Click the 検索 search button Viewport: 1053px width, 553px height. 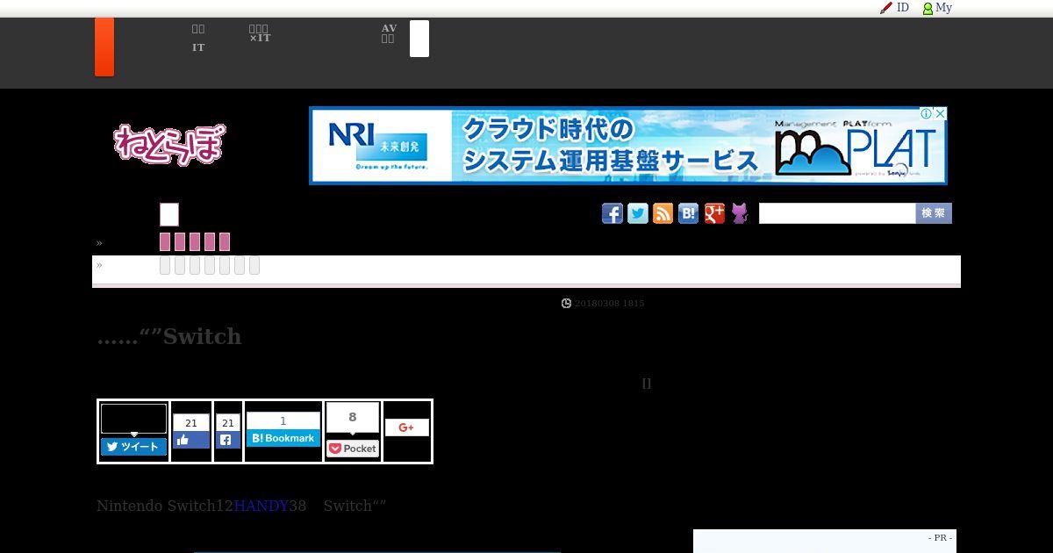(x=934, y=213)
